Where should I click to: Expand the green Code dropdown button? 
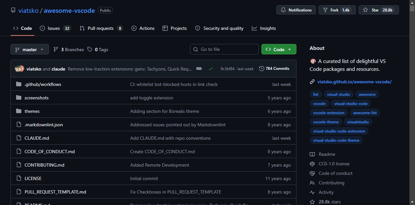279,49
